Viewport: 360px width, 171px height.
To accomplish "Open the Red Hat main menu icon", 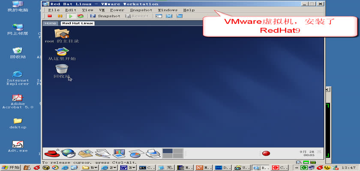I will pos(51,153).
